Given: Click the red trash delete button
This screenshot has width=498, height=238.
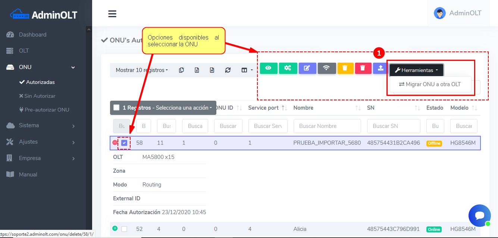Looking at the screenshot, I should pos(363,68).
